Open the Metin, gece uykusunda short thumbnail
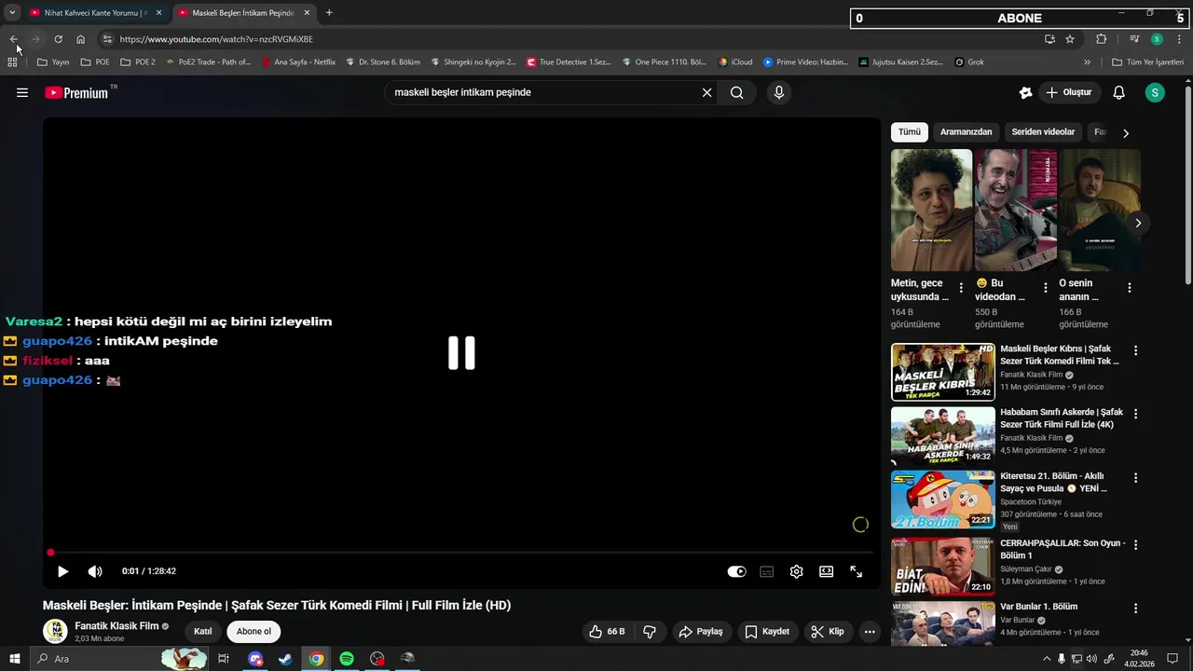1193x671 pixels. [931, 211]
